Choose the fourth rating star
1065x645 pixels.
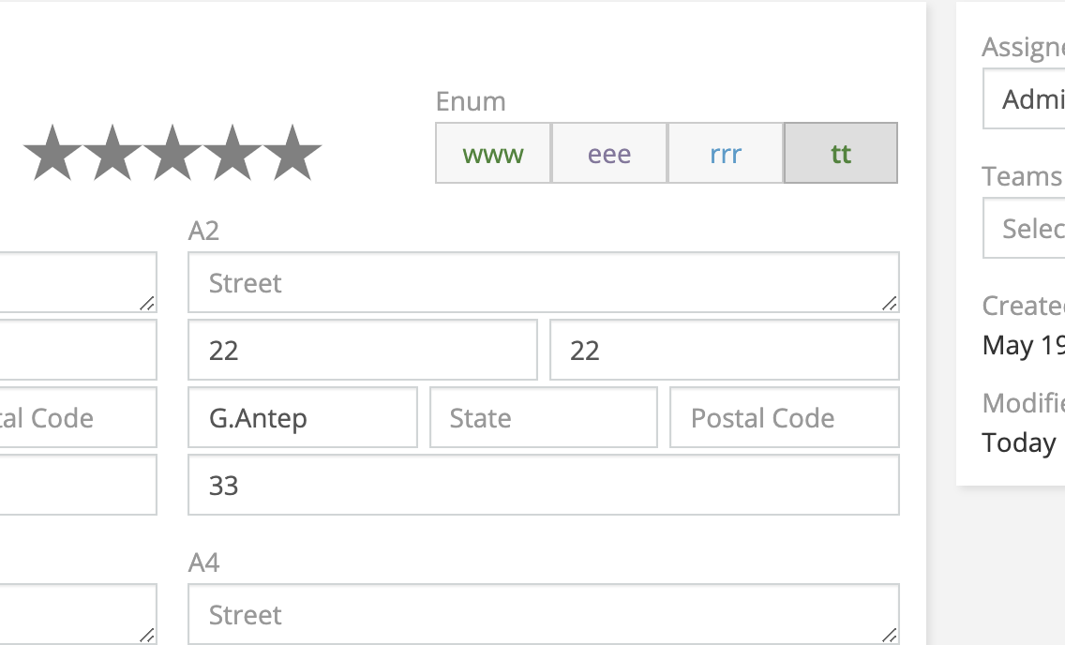[232, 153]
